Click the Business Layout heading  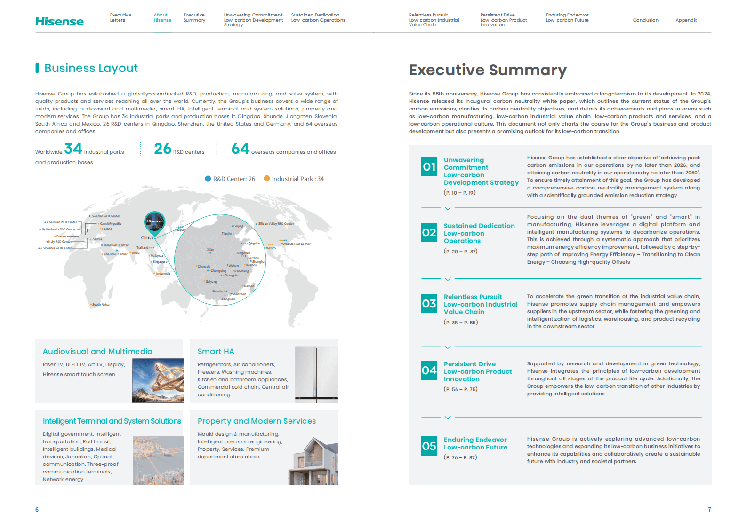(x=91, y=68)
